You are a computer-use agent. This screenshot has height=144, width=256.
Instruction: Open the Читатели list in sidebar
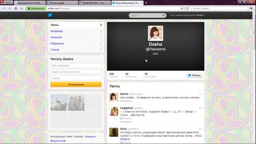(x=76, y=37)
